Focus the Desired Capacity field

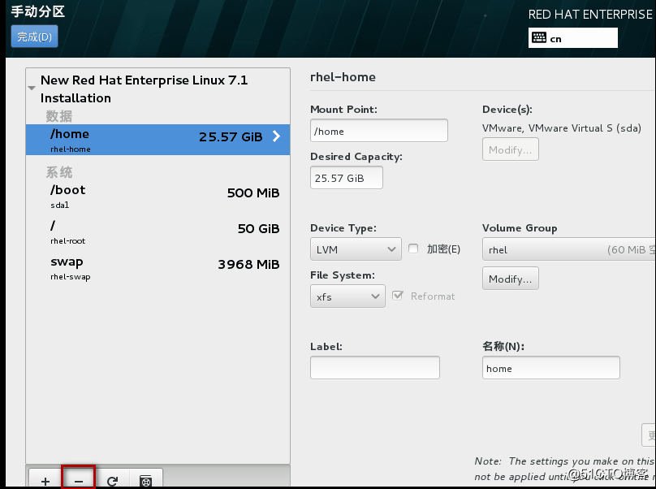pos(347,178)
